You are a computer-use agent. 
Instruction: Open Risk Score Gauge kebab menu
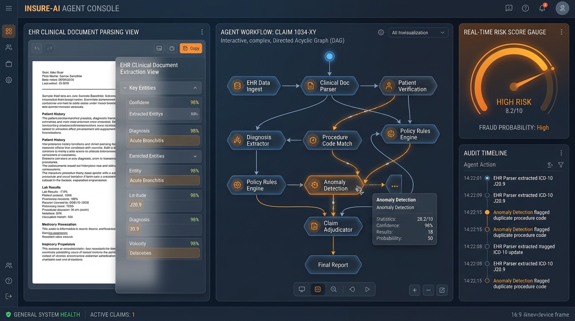pos(561,32)
